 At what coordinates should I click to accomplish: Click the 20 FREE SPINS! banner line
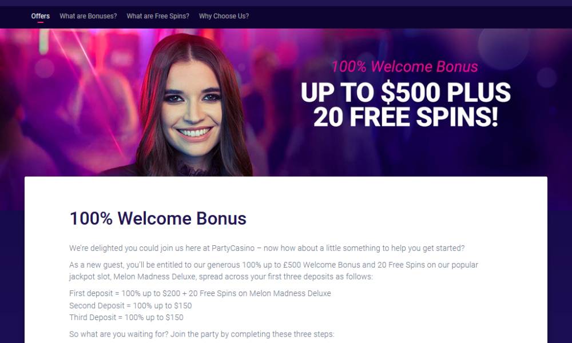[x=406, y=117]
